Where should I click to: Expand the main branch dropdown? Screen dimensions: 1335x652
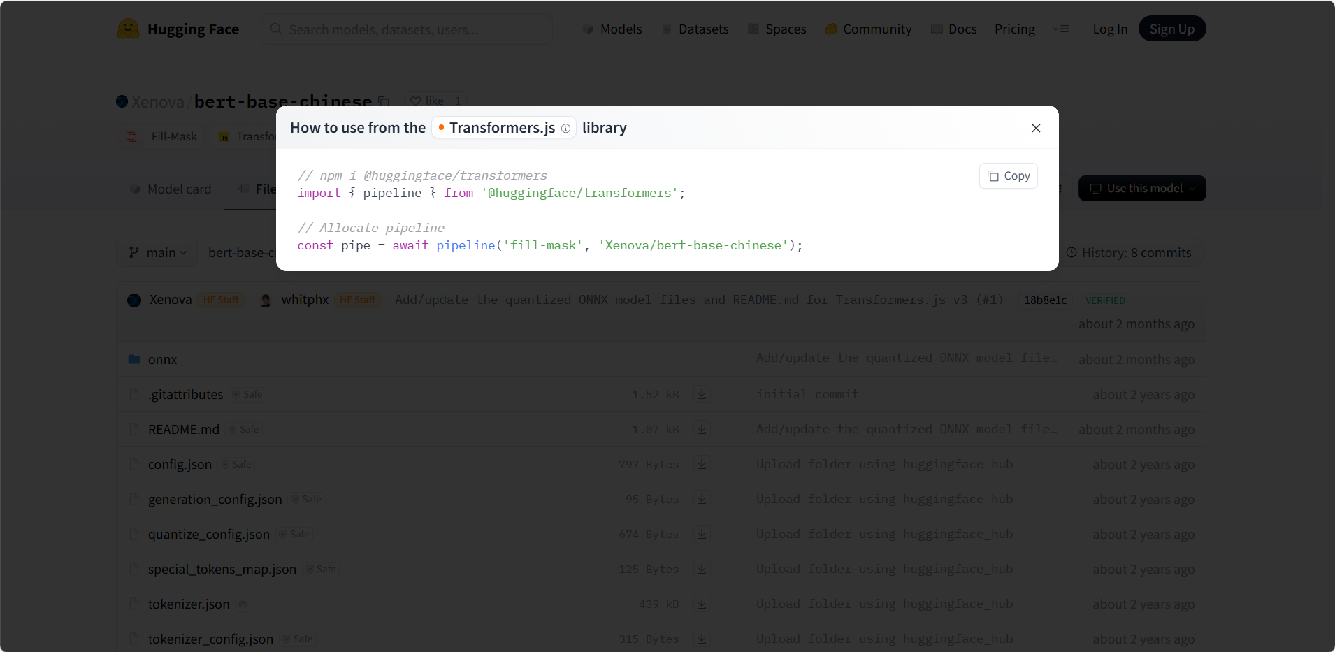tap(158, 253)
